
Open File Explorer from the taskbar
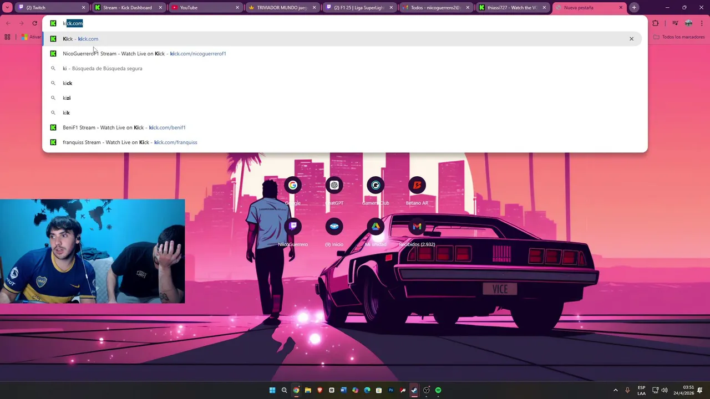coord(308,390)
